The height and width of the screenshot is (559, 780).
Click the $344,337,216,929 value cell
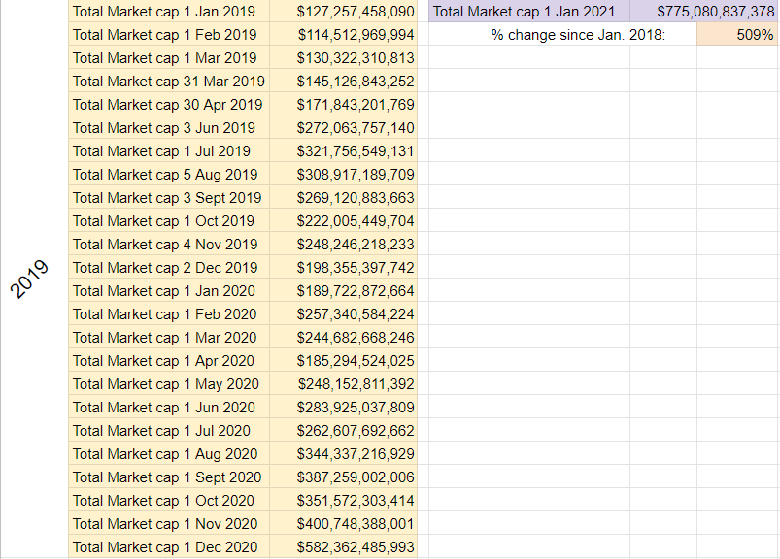click(x=343, y=453)
